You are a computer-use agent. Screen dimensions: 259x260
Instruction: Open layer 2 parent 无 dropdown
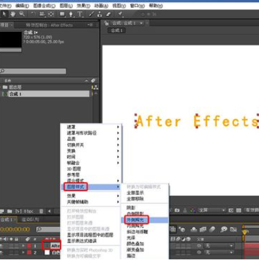point(219,252)
